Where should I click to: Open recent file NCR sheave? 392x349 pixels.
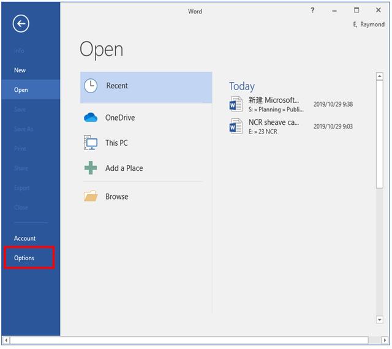(x=273, y=122)
